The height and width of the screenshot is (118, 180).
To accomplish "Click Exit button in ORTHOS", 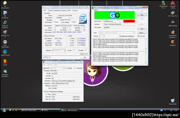I will click(x=142, y=29).
